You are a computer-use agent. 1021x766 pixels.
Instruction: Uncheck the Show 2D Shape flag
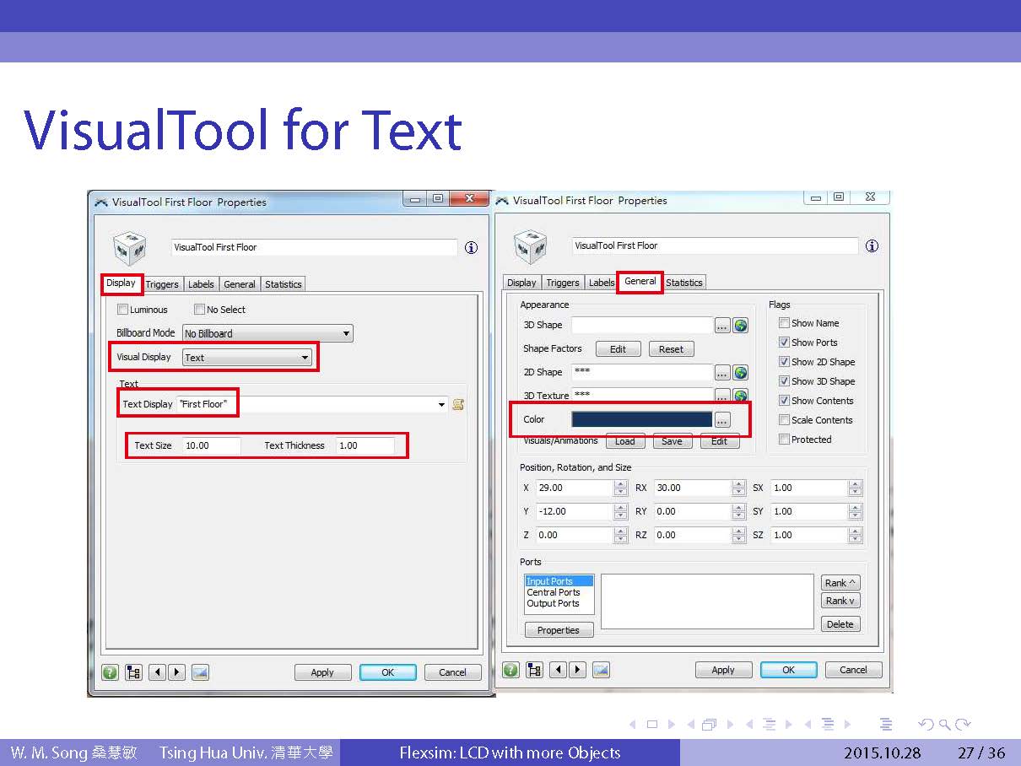[784, 362]
